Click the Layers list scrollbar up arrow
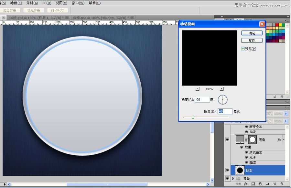Screen dimensions: 291x188 click(x=287, y=127)
